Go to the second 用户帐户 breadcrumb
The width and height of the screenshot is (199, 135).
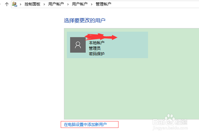pos(80,4)
